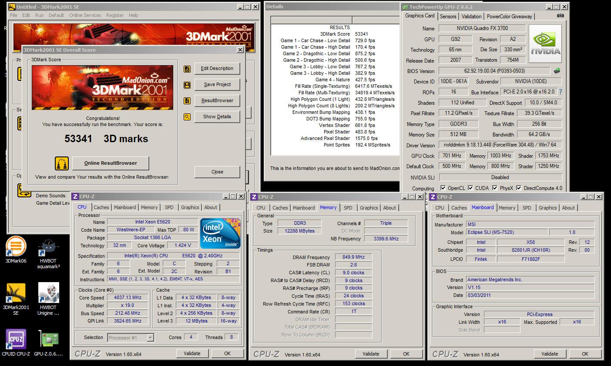This screenshot has width=611, height=366.
Task: Click the mainboard Model field Eclipse SLI
Action: pos(508,233)
